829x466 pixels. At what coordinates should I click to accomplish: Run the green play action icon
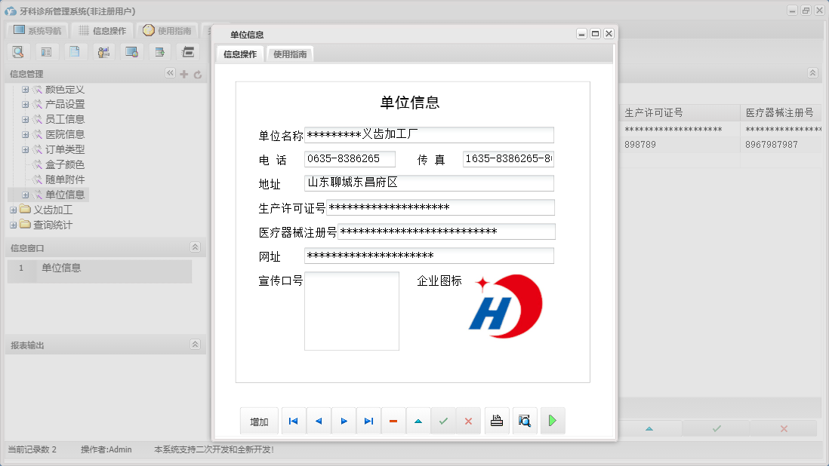tap(552, 421)
